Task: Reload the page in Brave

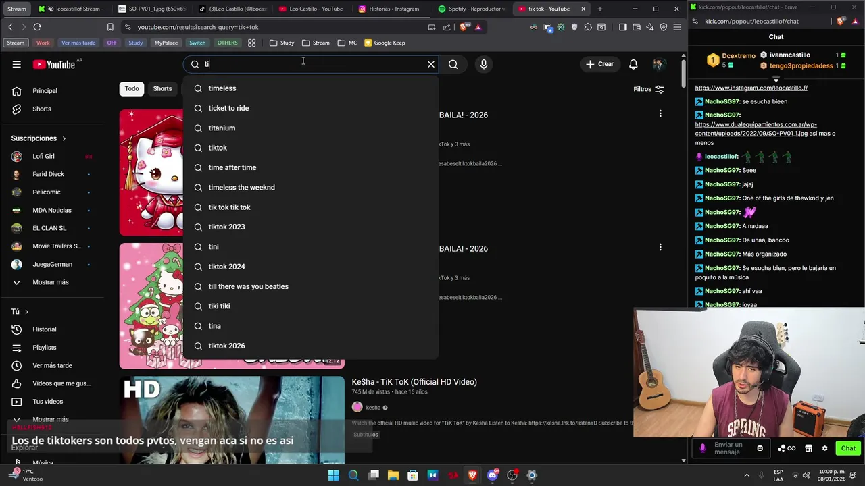Action: (x=37, y=27)
